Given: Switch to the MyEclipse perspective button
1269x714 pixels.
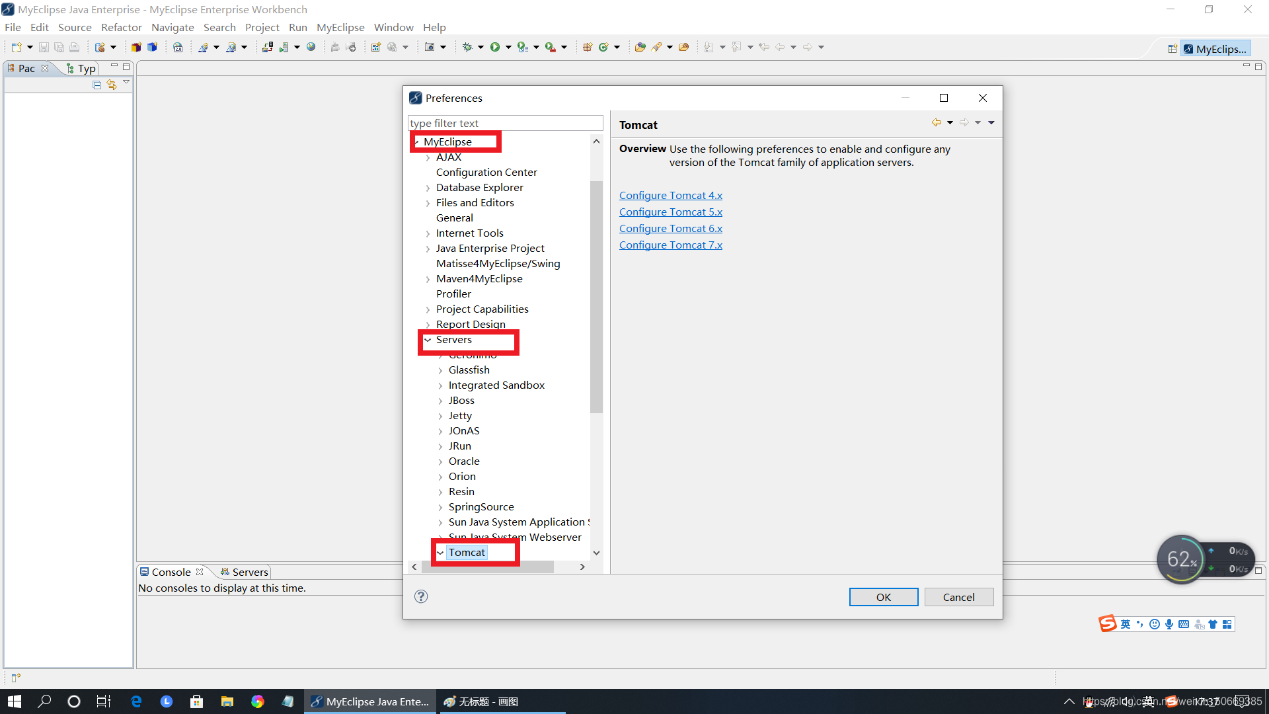Looking at the screenshot, I should 1216,49.
